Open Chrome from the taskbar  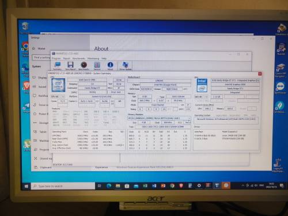coord(172,186)
